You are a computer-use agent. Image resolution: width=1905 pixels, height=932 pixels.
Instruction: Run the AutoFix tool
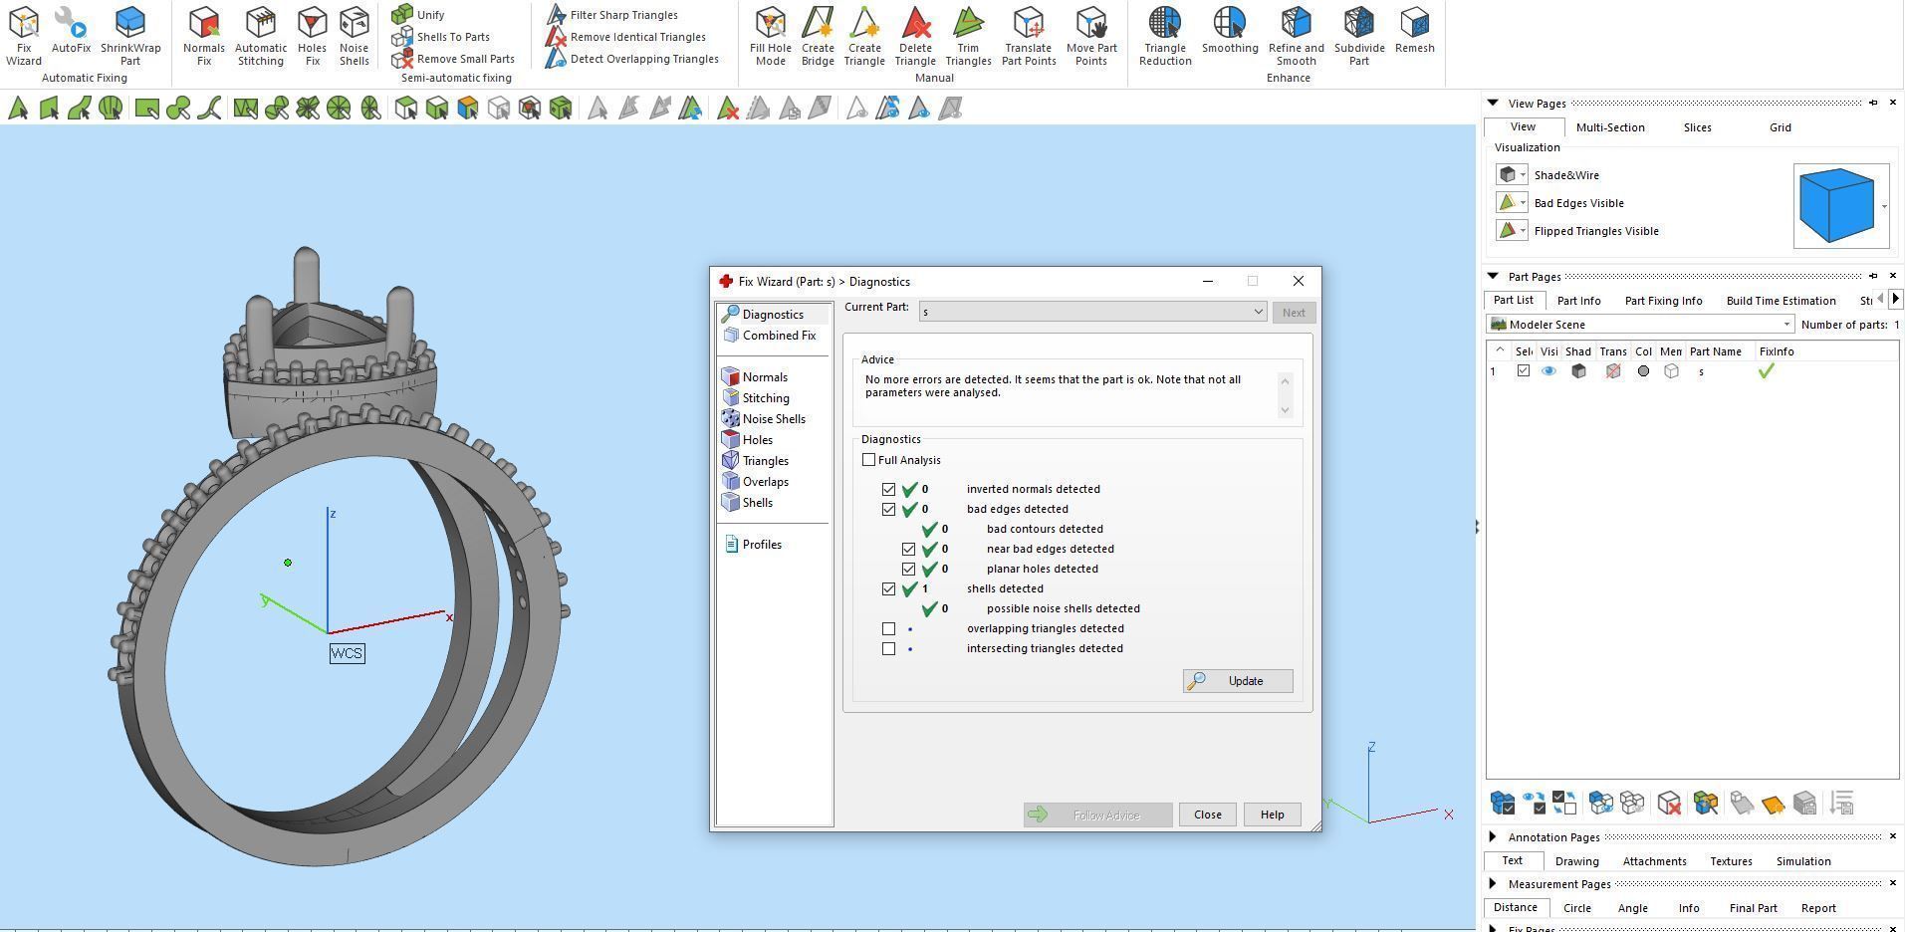click(x=71, y=30)
